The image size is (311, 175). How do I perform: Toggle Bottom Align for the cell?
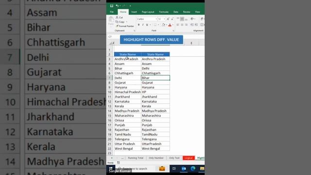(186, 19)
